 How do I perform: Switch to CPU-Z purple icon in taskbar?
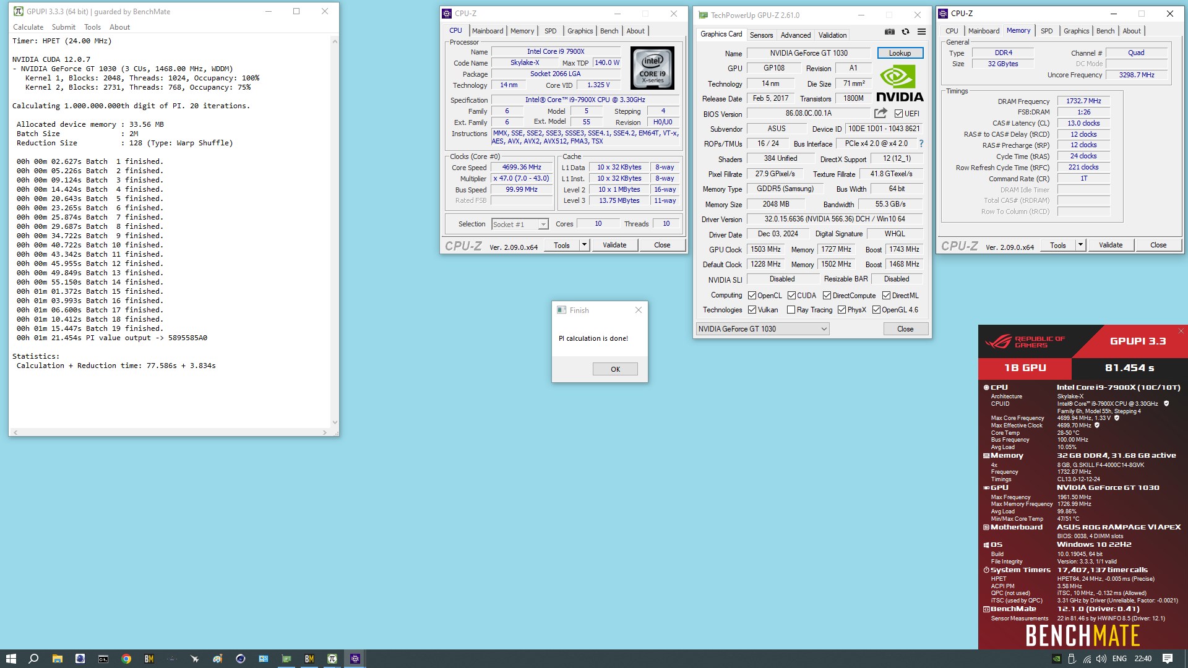tap(355, 659)
